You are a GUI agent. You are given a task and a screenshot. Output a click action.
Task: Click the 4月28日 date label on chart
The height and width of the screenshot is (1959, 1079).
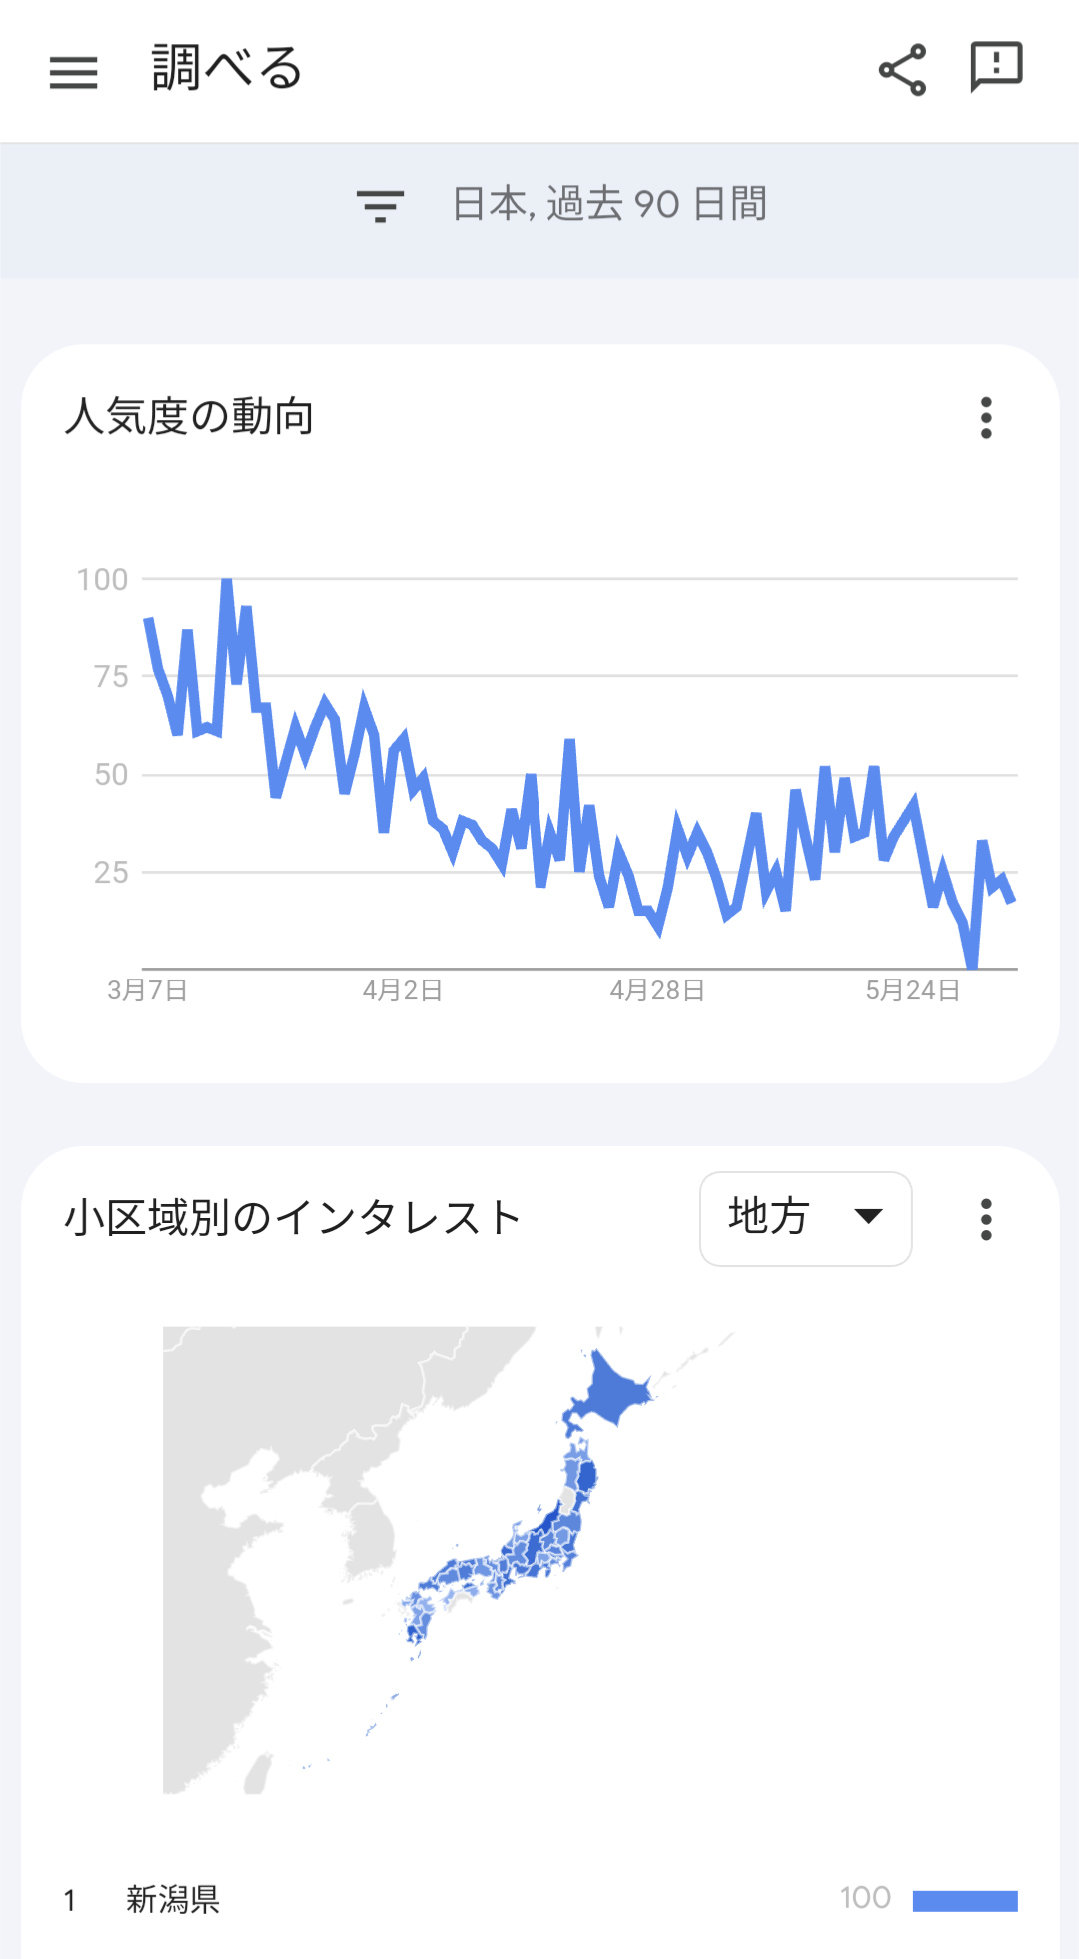tap(657, 990)
